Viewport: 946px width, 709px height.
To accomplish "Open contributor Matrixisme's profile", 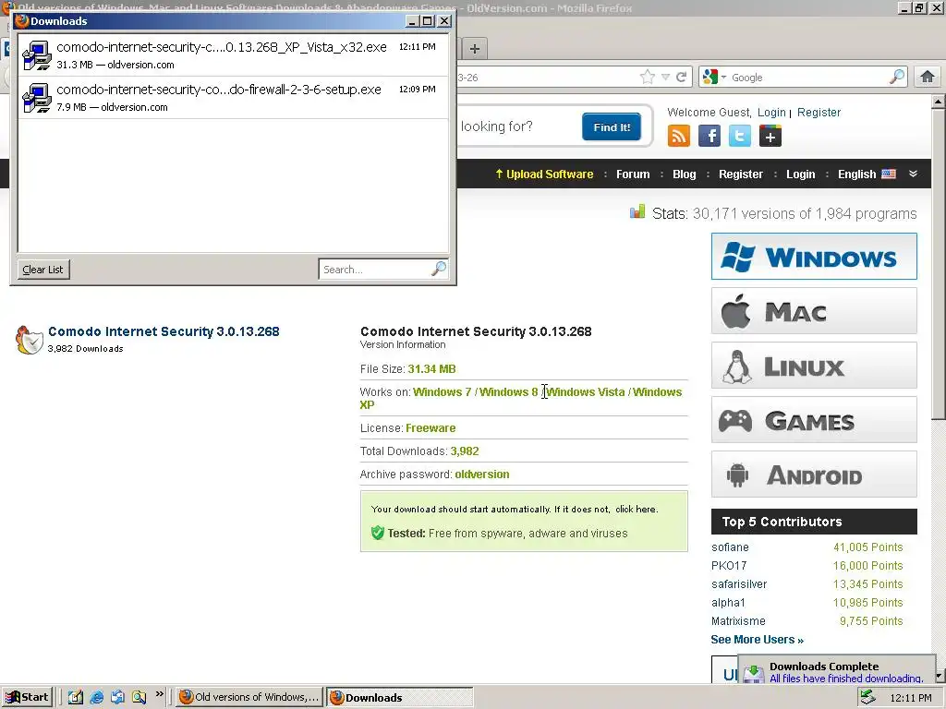I will (x=738, y=621).
